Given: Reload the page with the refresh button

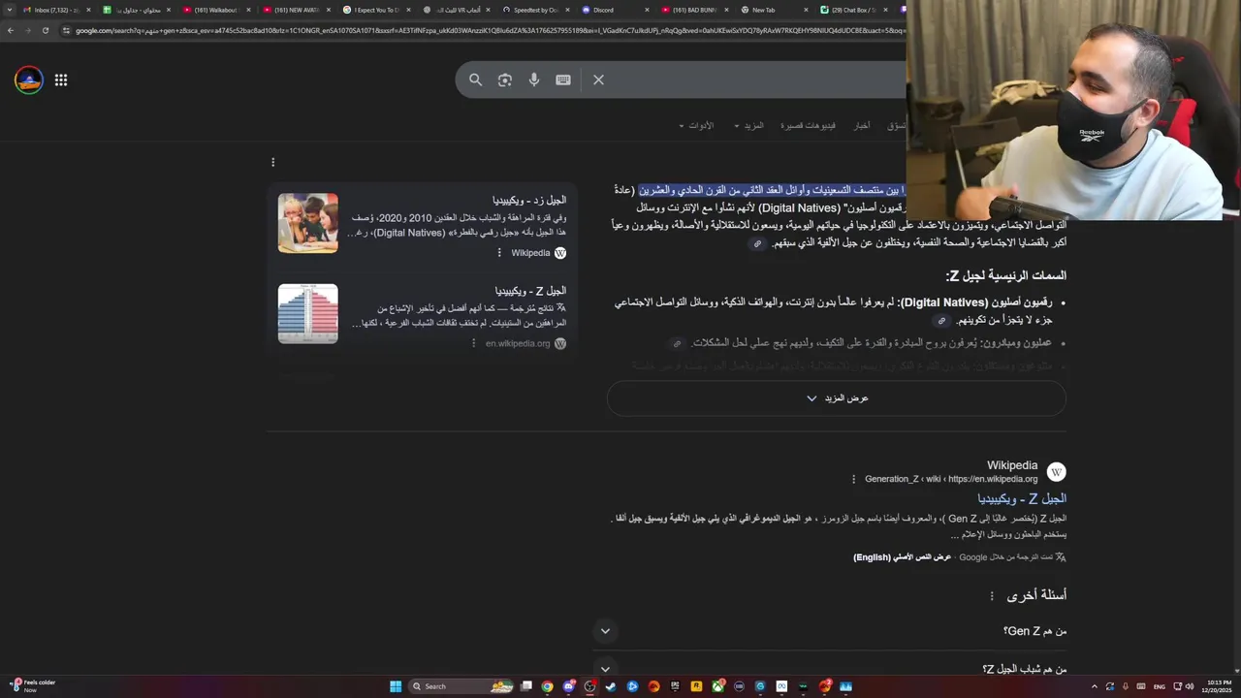Looking at the screenshot, I should point(45,30).
